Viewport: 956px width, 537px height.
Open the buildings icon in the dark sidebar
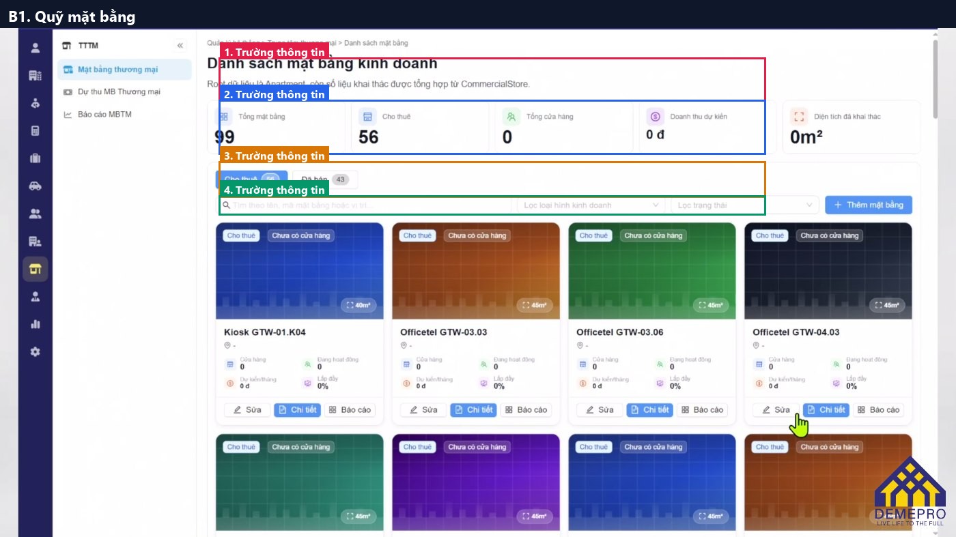pyautogui.click(x=35, y=76)
